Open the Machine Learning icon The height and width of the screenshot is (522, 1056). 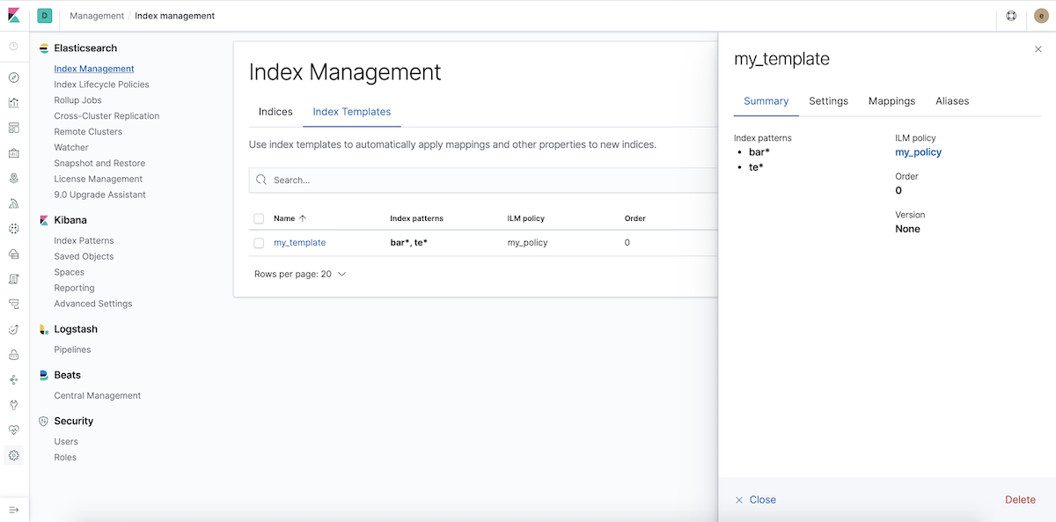tap(14, 229)
